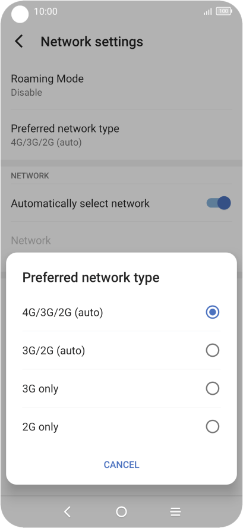Tap the signal strength icon in status bar
The image size is (243, 528).
coord(208,12)
